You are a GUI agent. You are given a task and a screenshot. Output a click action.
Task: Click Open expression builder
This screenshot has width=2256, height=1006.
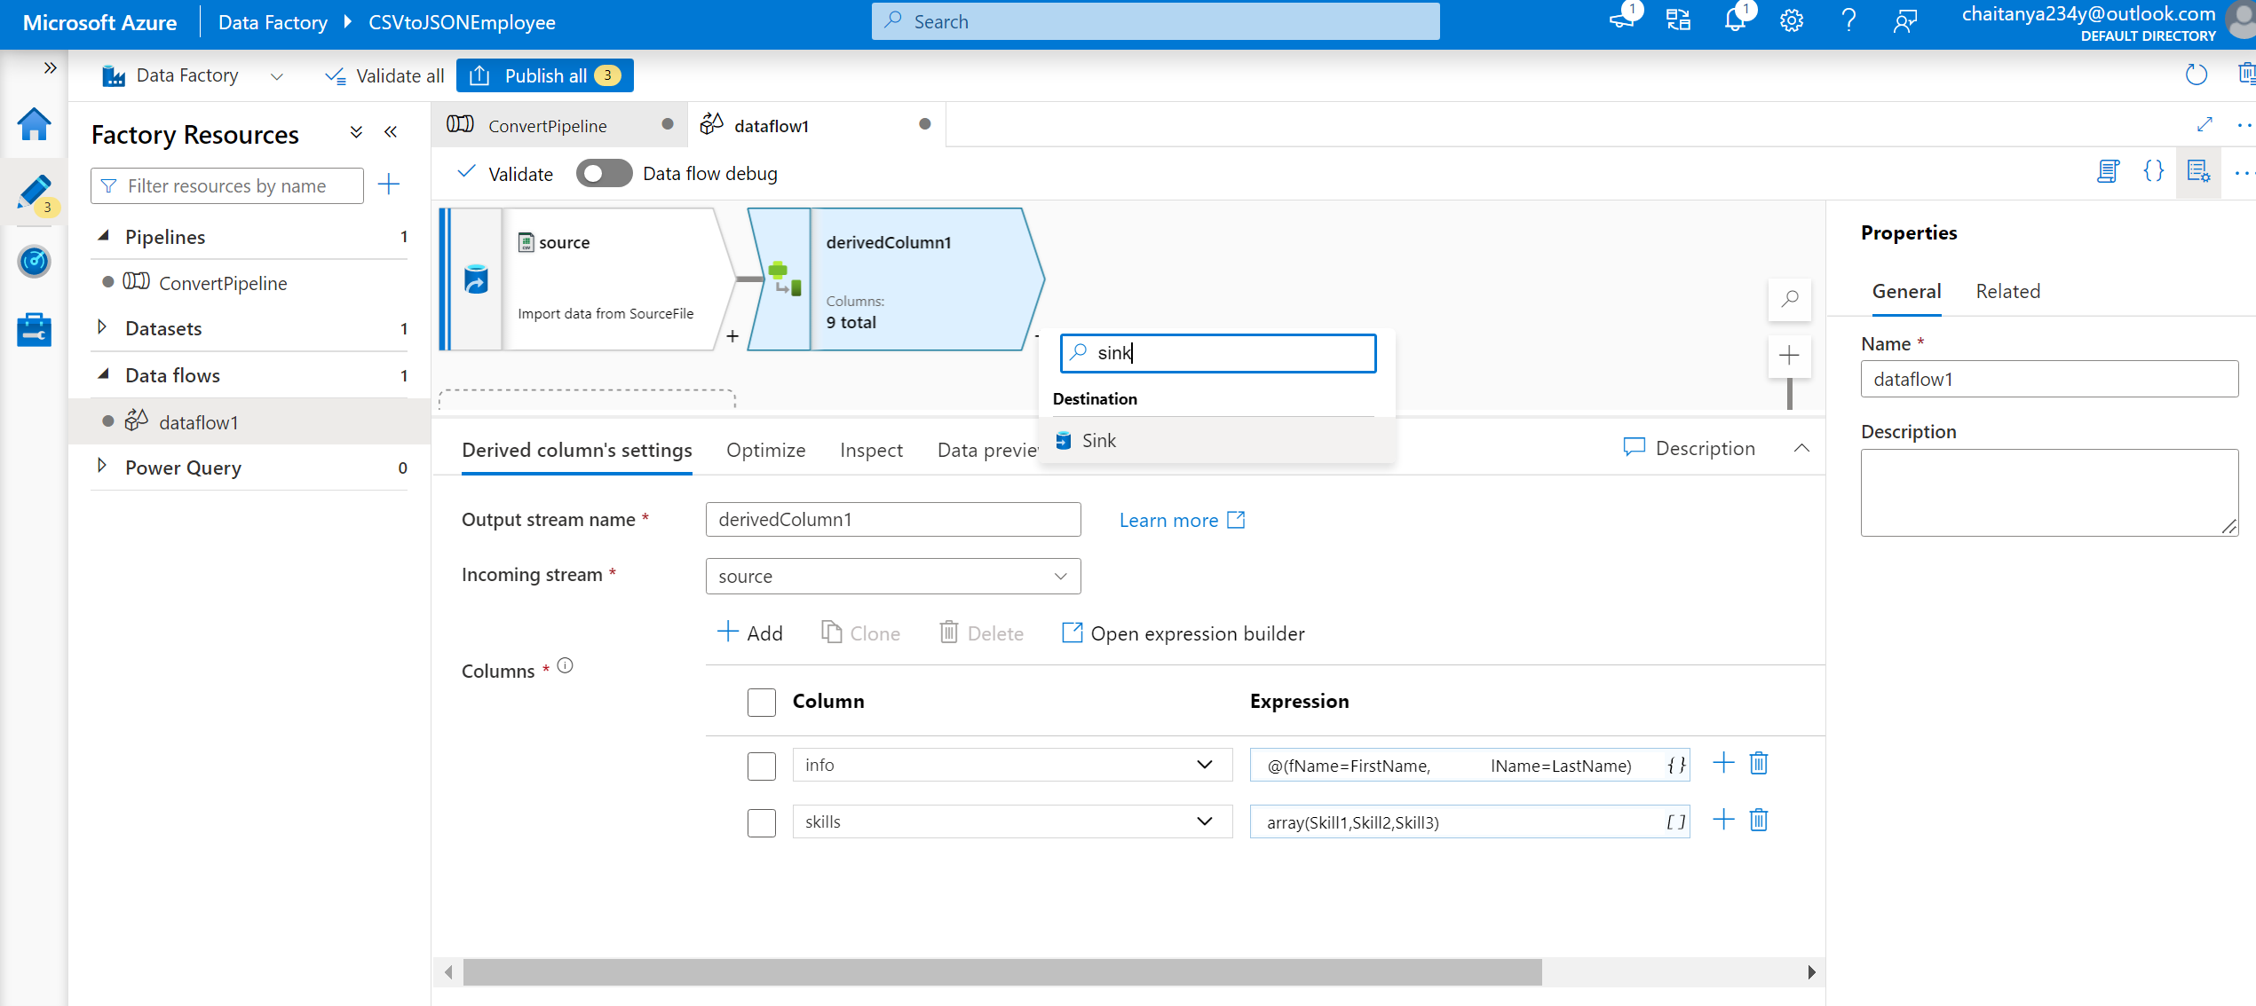tap(1183, 633)
